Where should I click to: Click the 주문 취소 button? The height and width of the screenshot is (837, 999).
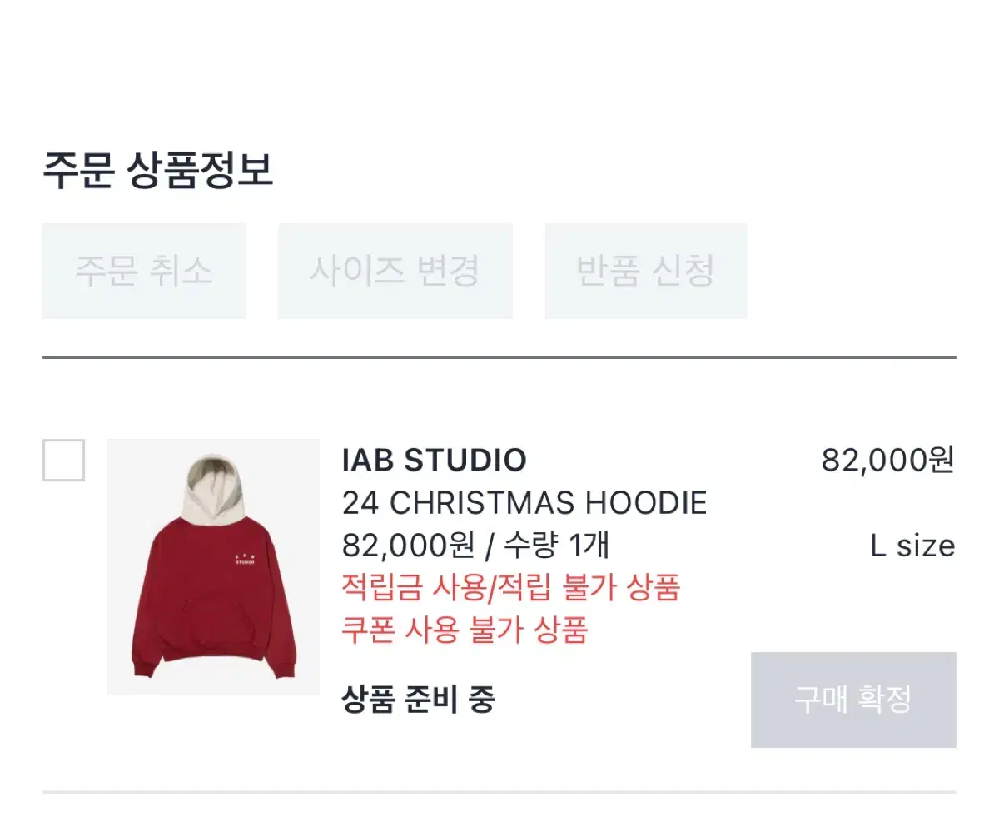point(144,271)
